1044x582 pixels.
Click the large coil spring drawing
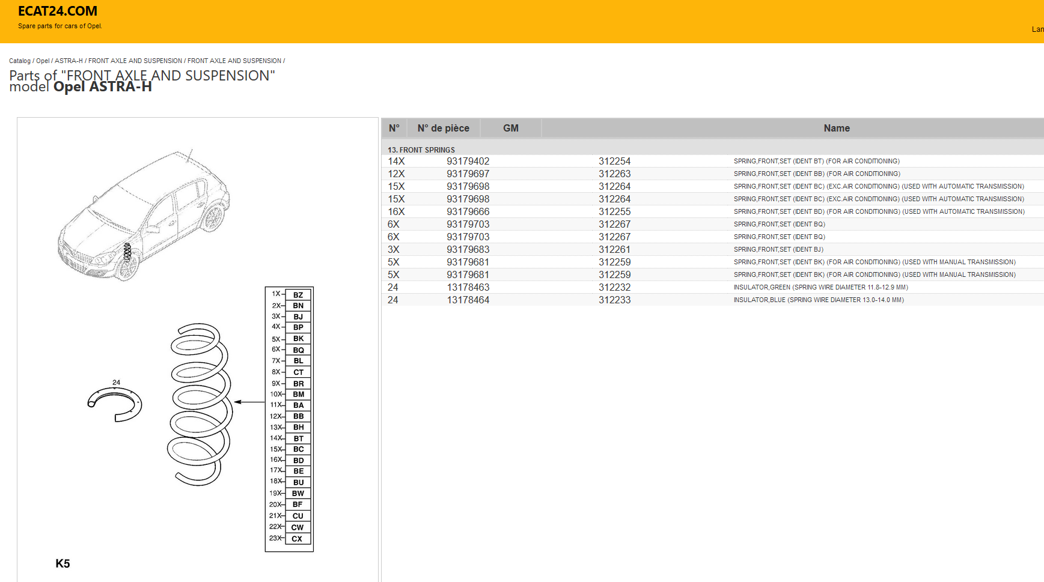(x=199, y=404)
